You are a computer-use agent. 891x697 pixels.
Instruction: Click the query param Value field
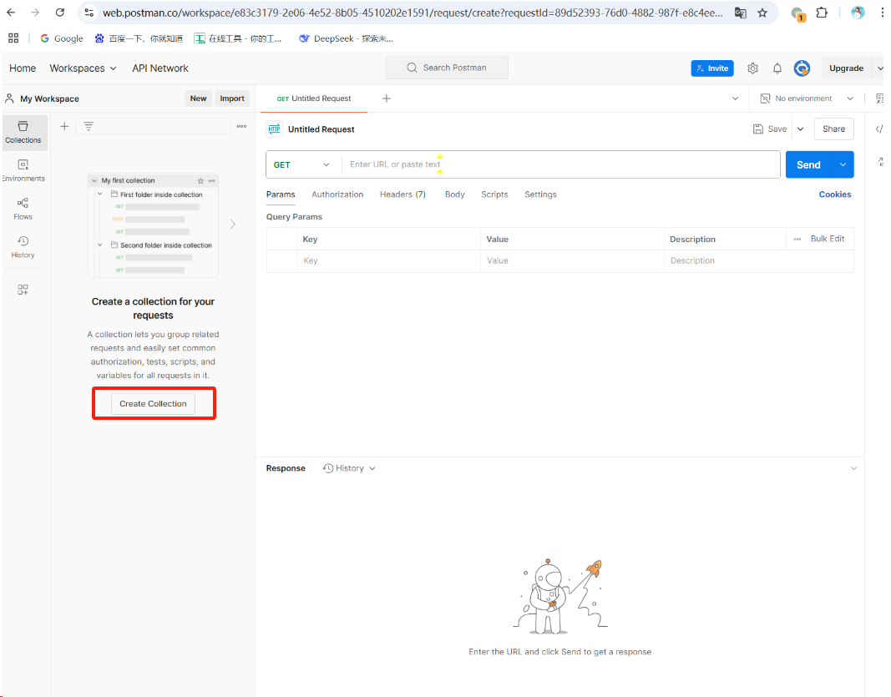[x=572, y=260]
